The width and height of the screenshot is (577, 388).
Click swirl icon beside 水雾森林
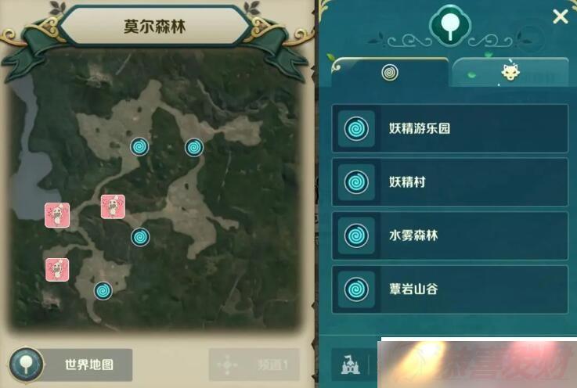(x=356, y=235)
